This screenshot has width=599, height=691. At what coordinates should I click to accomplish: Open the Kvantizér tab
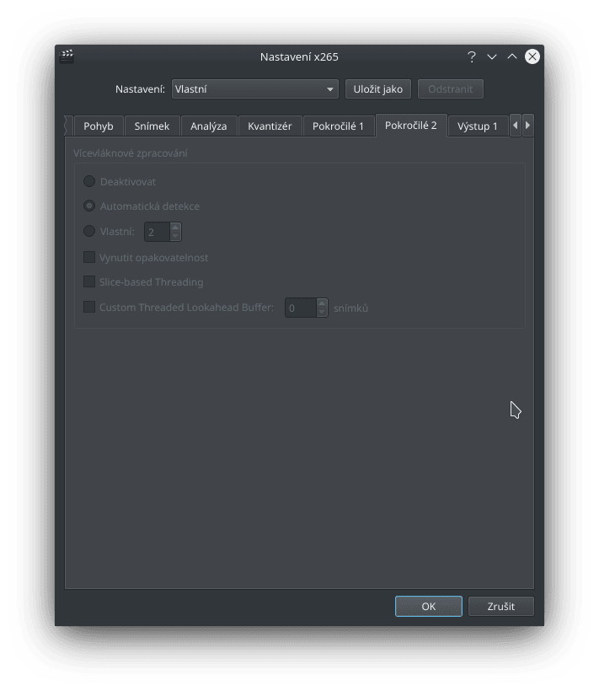point(270,126)
